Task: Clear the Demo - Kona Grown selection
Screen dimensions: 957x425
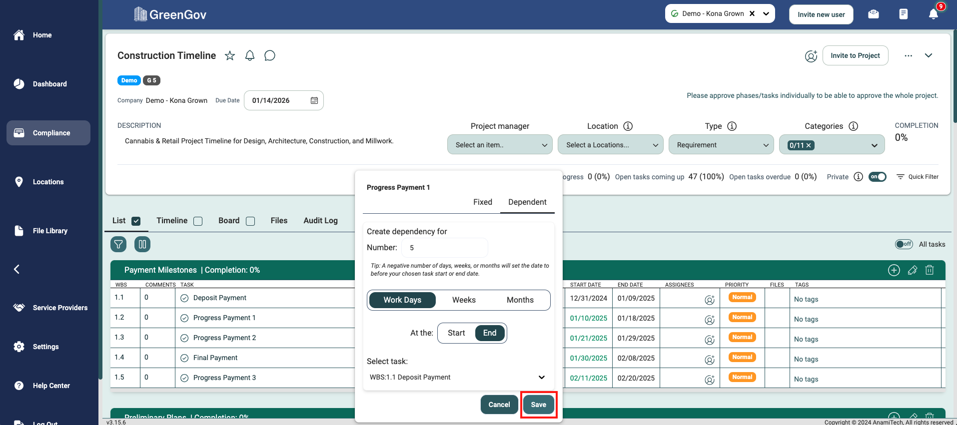Action: (752, 13)
